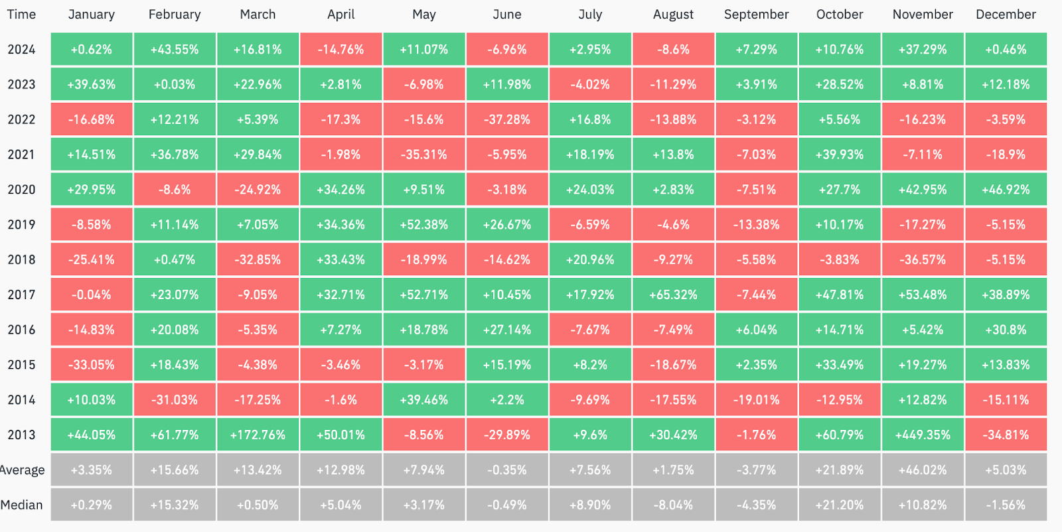Click the +52.38% May 2019 cell
This screenshot has width=1062, height=532.
[x=424, y=225]
